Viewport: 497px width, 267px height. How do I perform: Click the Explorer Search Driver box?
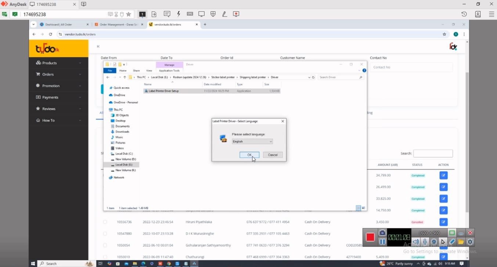tap(341, 77)
